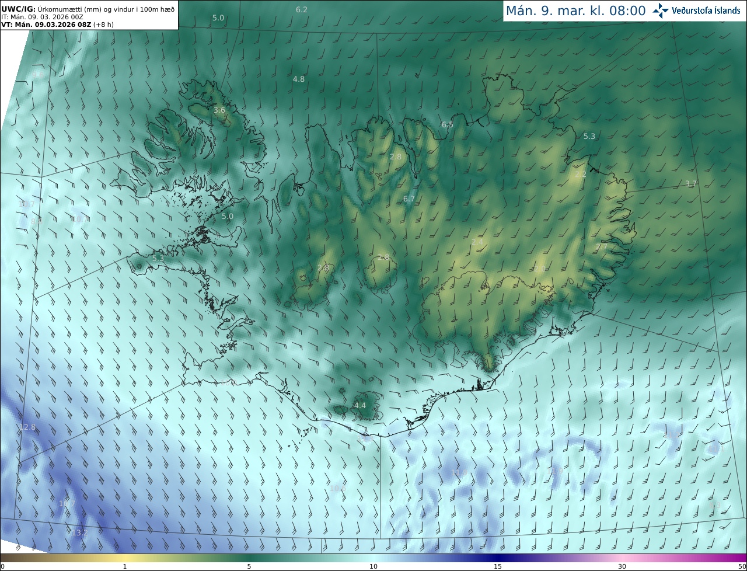Click the colour scale tick label 15

tap(498, 566)
